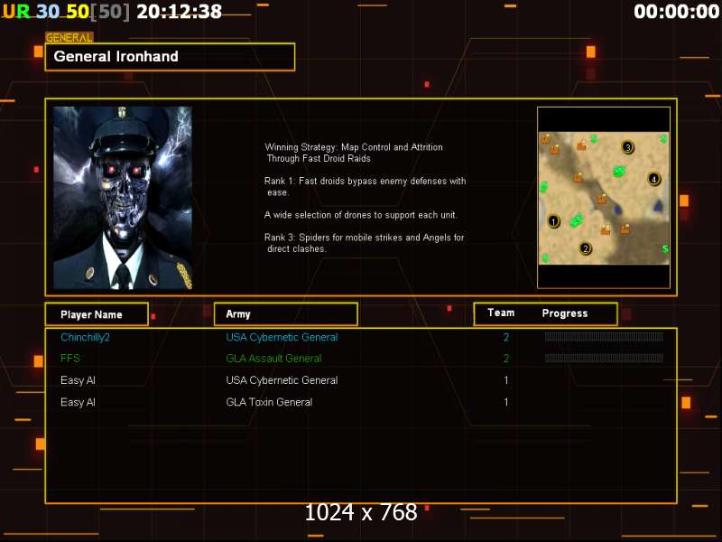Screen dimensions: 722x542
Task: Click the GENERAL label tag
Action: (69, 38)
